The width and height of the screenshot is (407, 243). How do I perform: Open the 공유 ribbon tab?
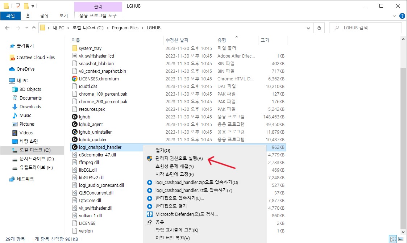[44, 16]
